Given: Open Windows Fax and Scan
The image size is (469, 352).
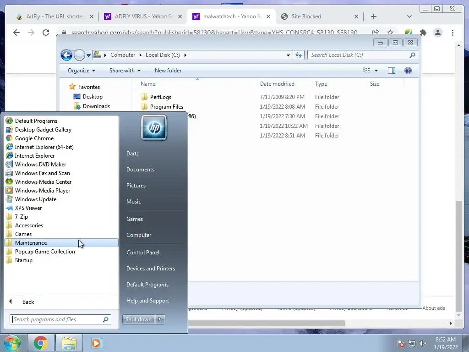Looking at the screenshot, I should pos(42,173).
